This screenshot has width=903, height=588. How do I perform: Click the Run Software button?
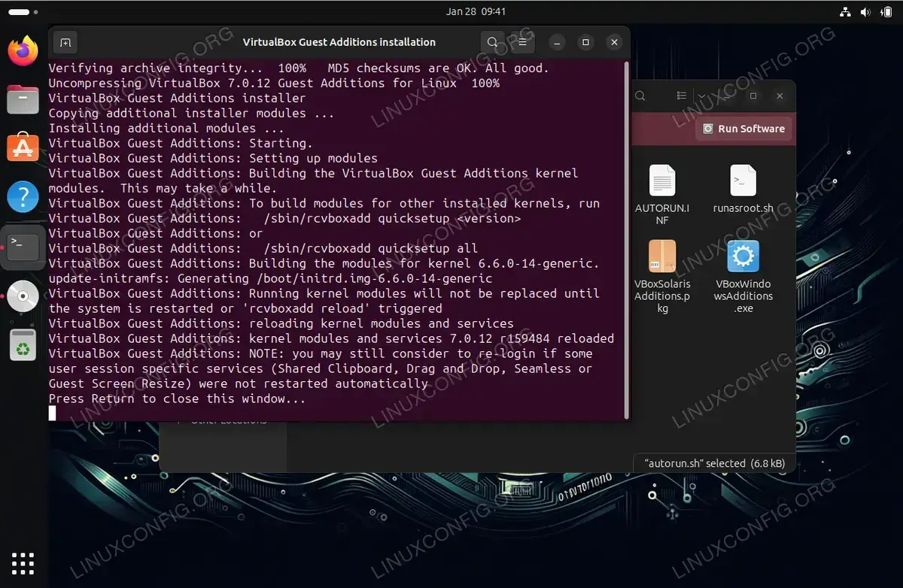click(743, 129)
